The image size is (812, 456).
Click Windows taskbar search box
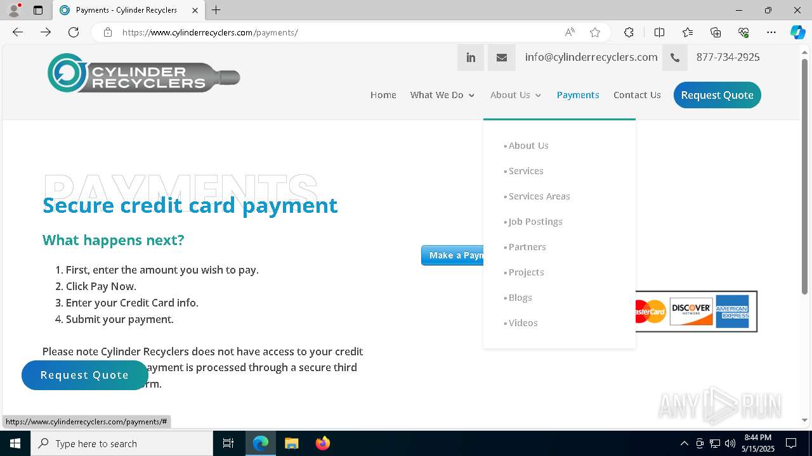pos(122,443)
